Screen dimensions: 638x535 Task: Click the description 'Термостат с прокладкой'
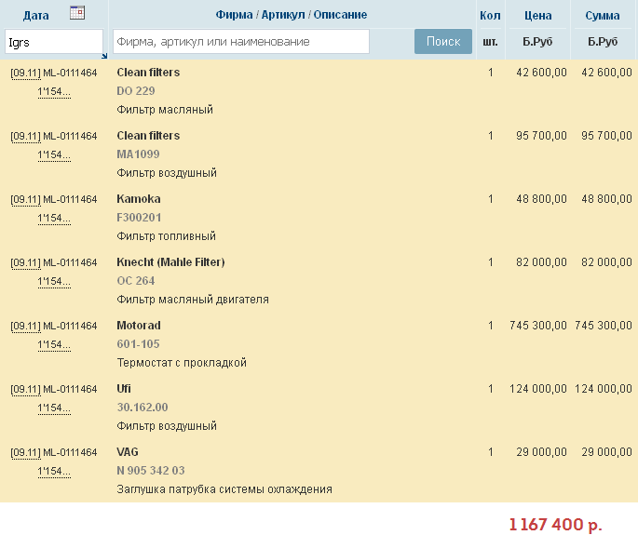tap(182, 363)
